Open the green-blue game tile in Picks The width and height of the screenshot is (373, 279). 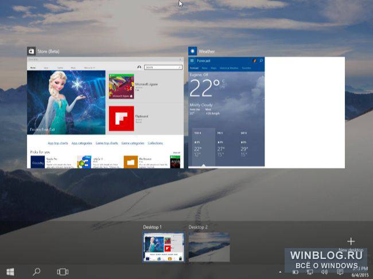pyautogui.click(x=84, y=162)
